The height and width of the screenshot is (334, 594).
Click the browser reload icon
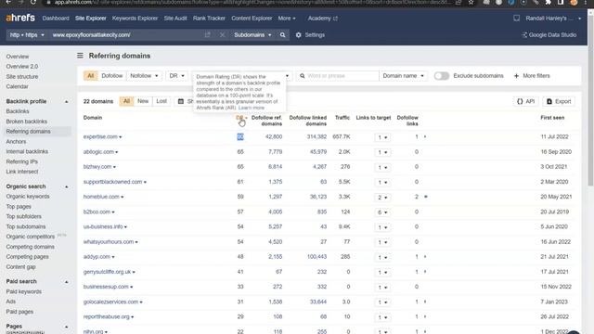coord(33,2)
